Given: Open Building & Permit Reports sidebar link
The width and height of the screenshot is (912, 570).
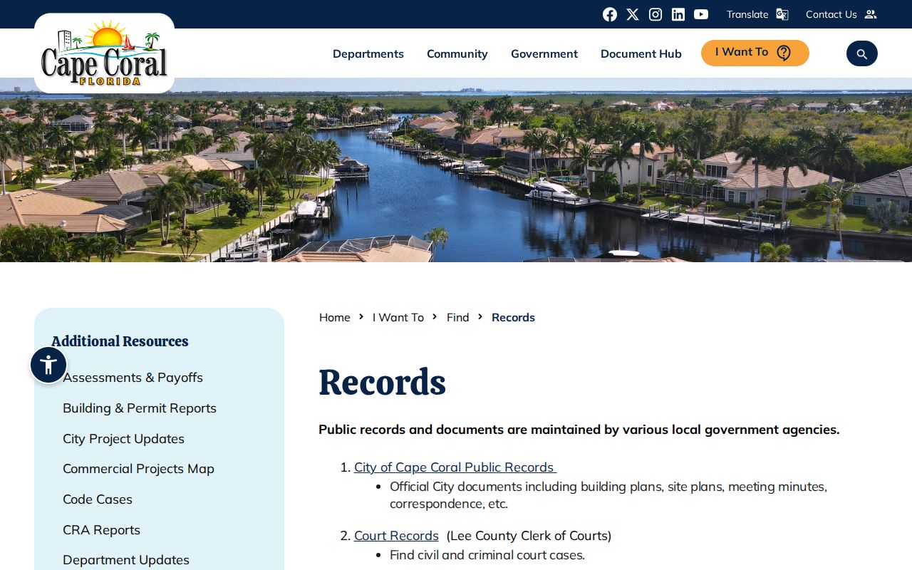Looking at the screenshot, I should click(x=140, y=408).
